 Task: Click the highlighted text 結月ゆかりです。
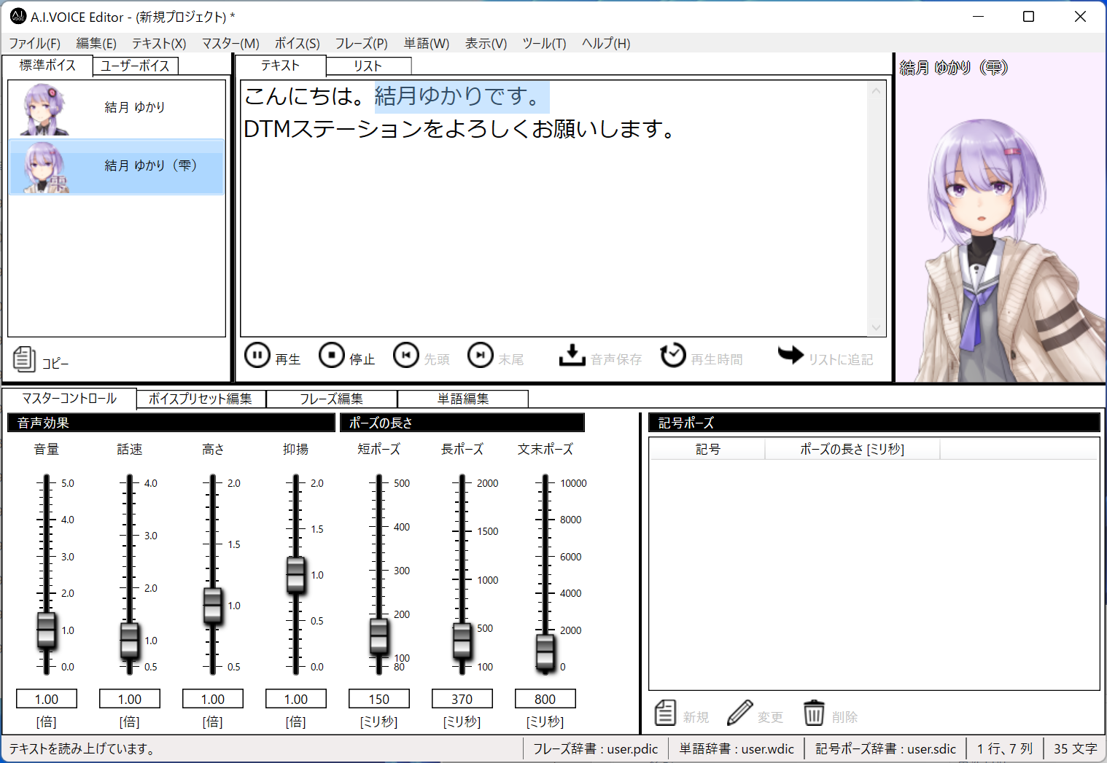462,96
